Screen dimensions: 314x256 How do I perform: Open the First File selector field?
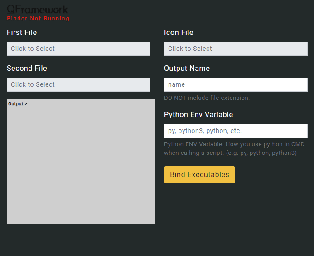[78, 49]
